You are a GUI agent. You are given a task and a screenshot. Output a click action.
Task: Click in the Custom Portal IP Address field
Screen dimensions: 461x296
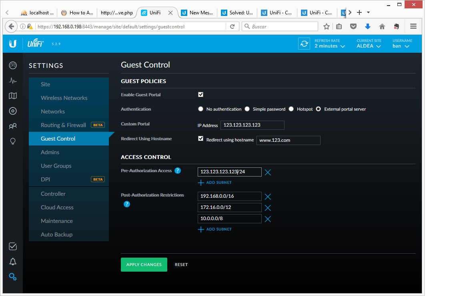pos(252,125)
